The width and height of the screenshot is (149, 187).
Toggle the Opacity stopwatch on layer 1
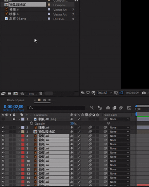click(x=31, y=123)
